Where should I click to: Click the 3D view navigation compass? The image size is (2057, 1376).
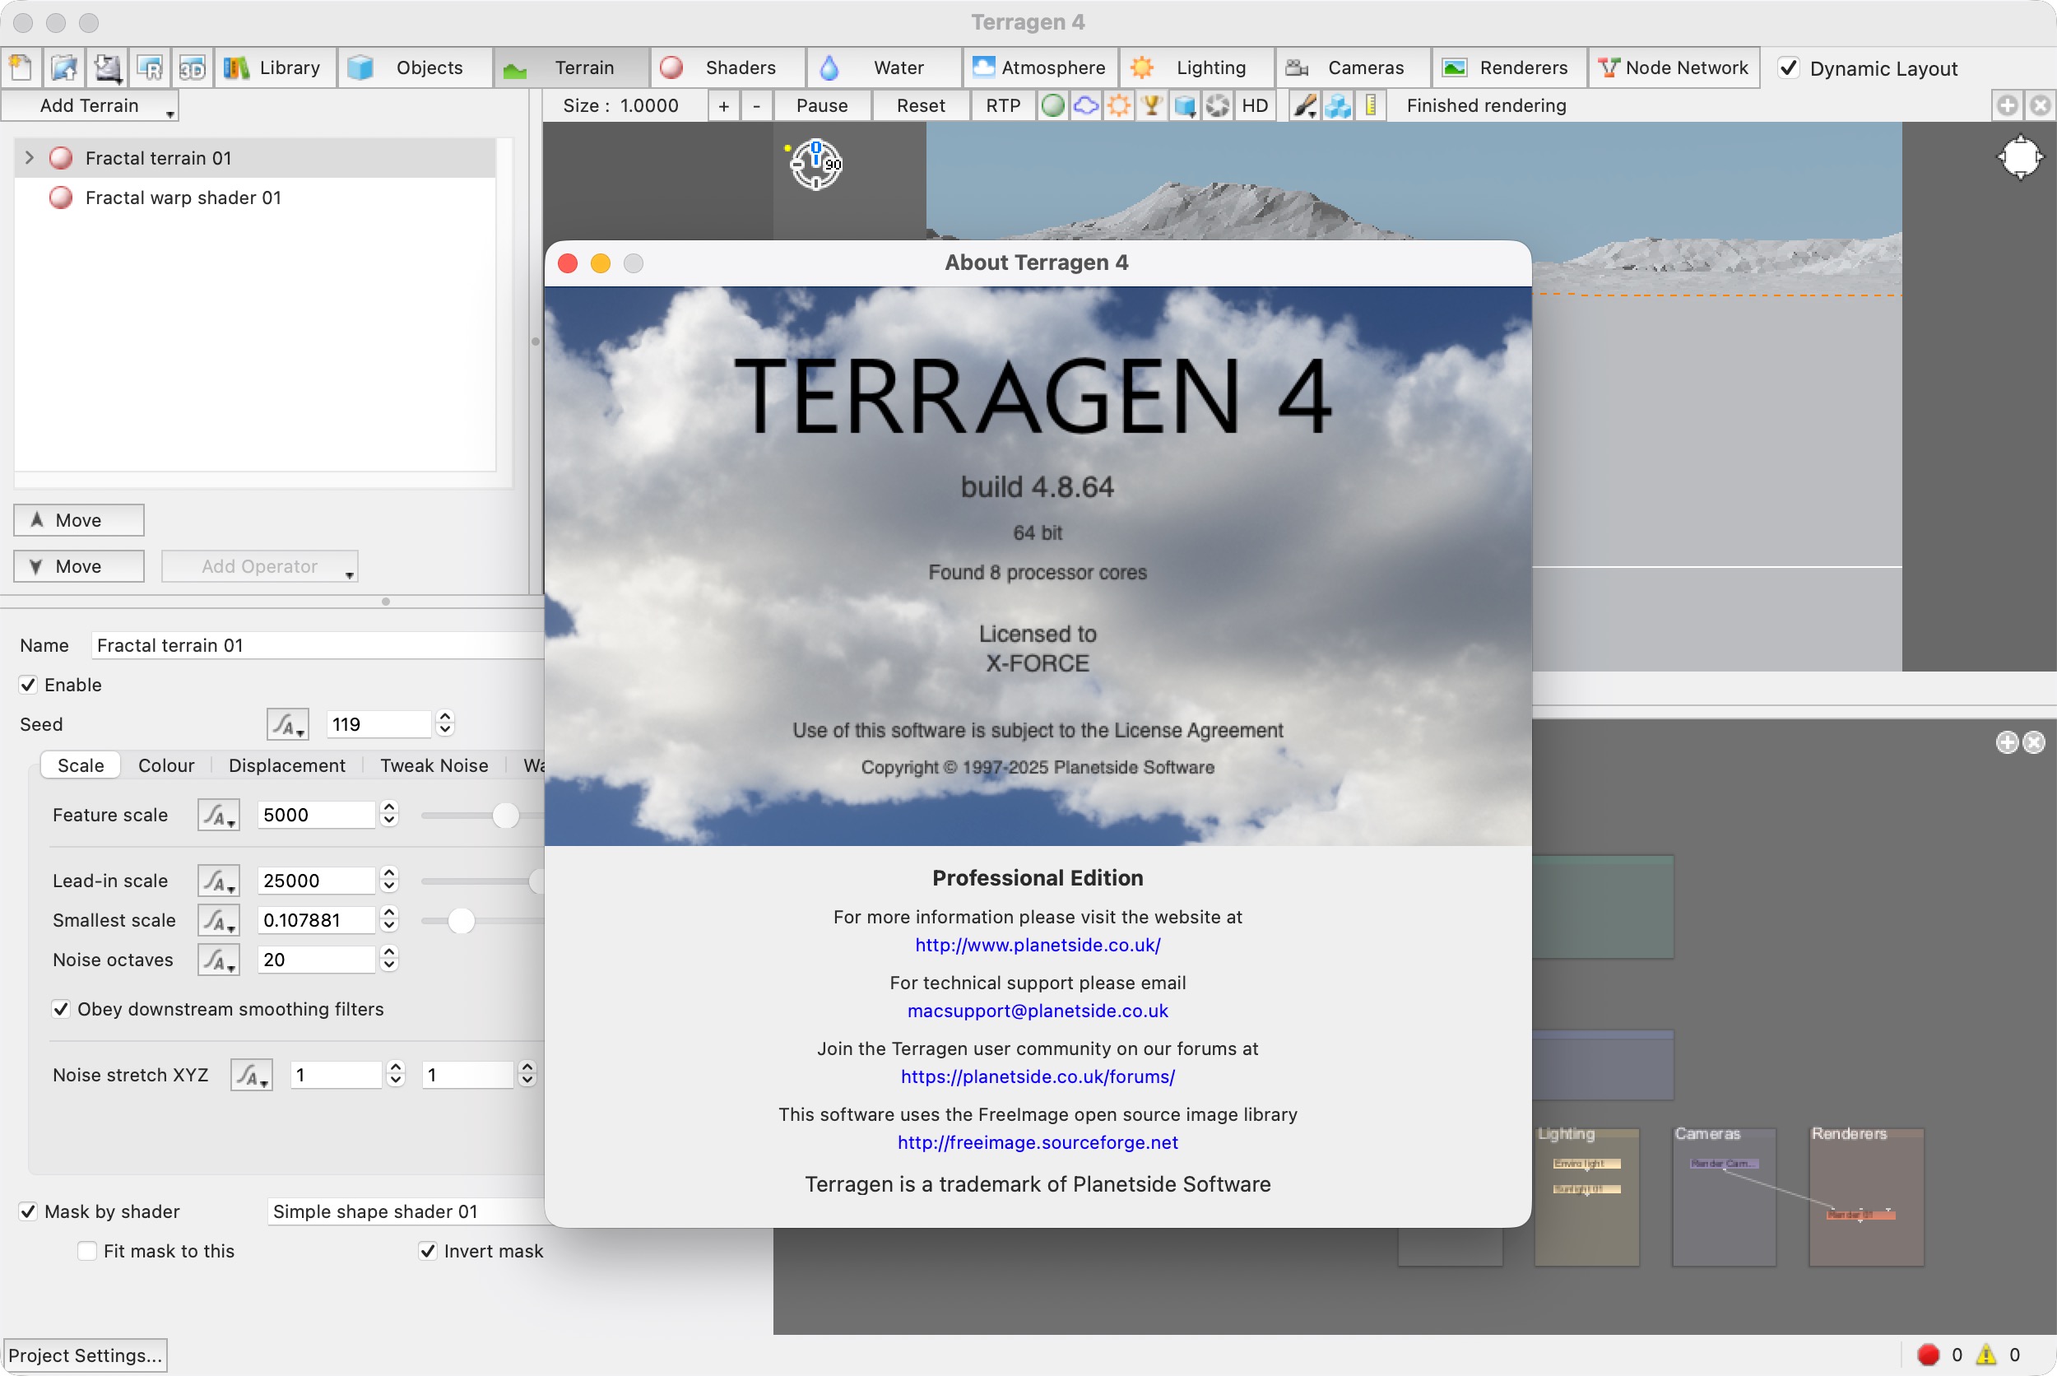point(815,164)
